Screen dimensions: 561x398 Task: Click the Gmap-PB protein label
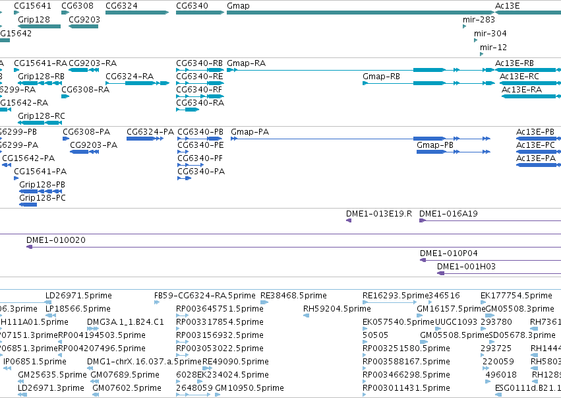pyautogui.click(x=435, y=145)
